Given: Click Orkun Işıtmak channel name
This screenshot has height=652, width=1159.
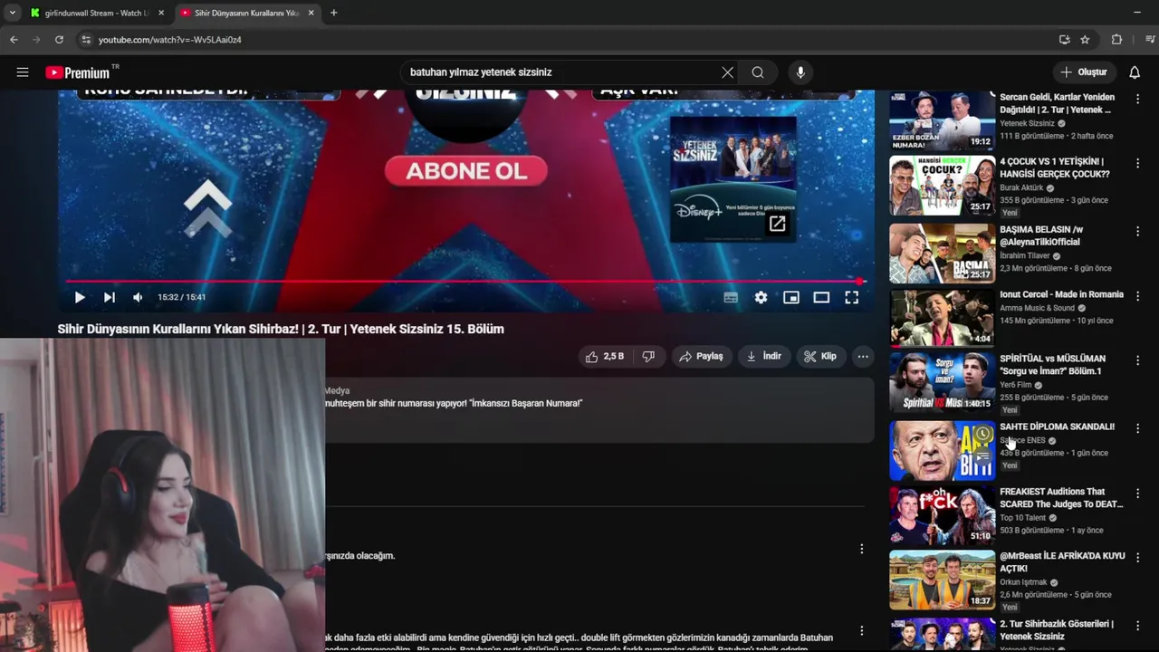Looking at the screenshot, I should pos(1025,582).
